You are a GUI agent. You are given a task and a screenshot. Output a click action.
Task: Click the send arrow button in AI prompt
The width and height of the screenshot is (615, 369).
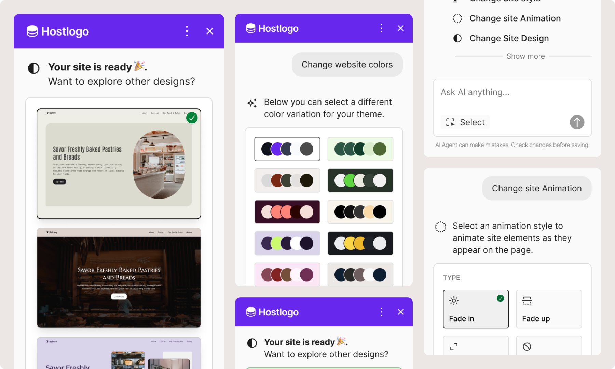[577, 122]
